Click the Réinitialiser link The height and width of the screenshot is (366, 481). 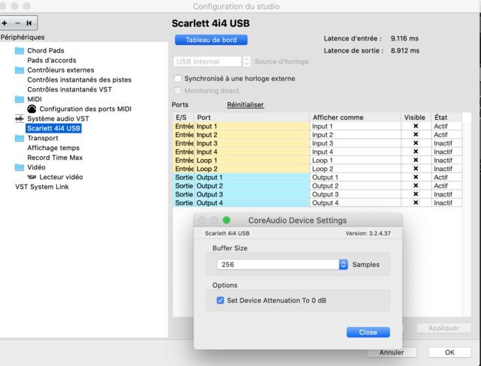246,105
